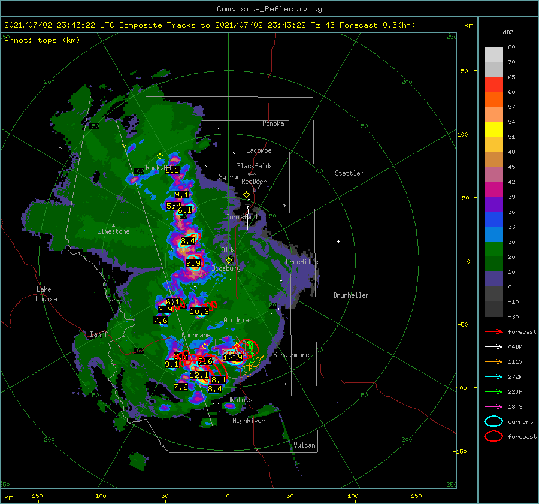Viewport: 539px width, 504px height.
Task: Click the Stettler town label
Action: click(349, 173)
